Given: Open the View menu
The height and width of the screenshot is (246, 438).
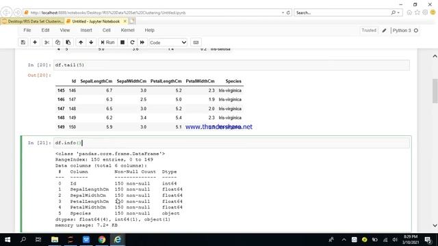Looking at the screenshot, I should click(x=65, y=30).
